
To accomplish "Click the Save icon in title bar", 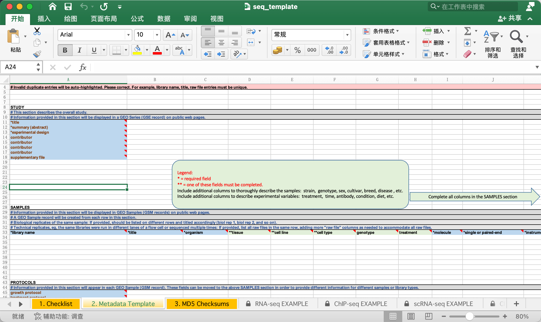I will pos(68,7).
